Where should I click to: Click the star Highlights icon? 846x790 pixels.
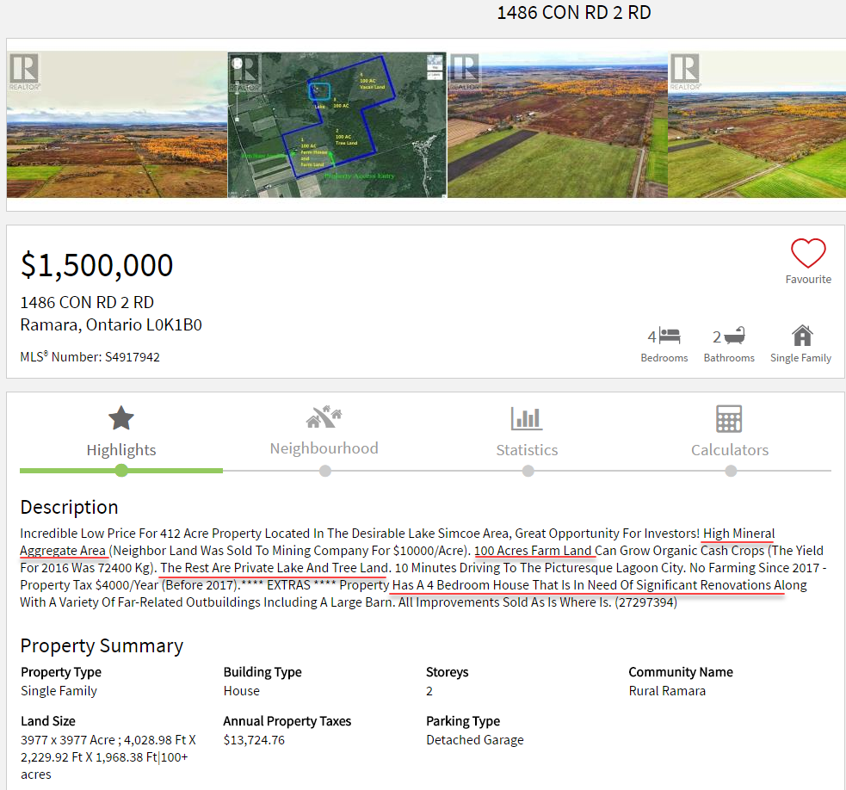121,418
